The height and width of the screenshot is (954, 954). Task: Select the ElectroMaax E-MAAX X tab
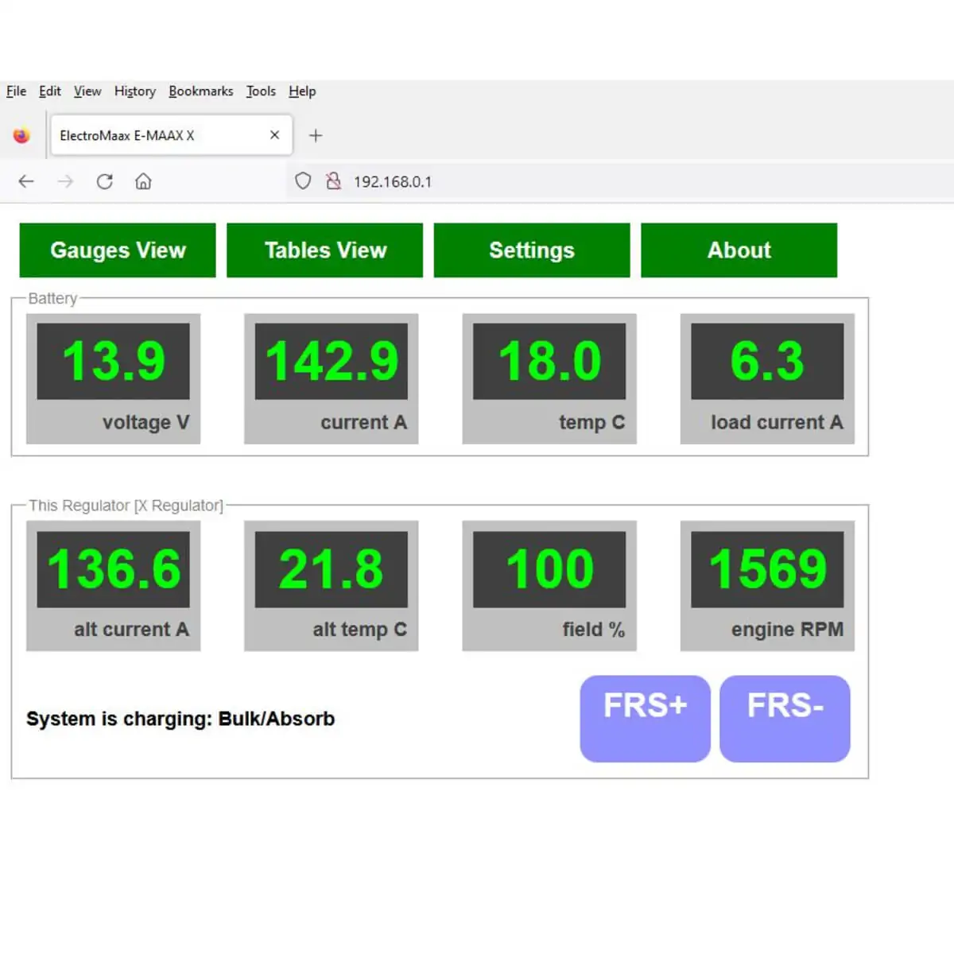[x=171, y=135]
